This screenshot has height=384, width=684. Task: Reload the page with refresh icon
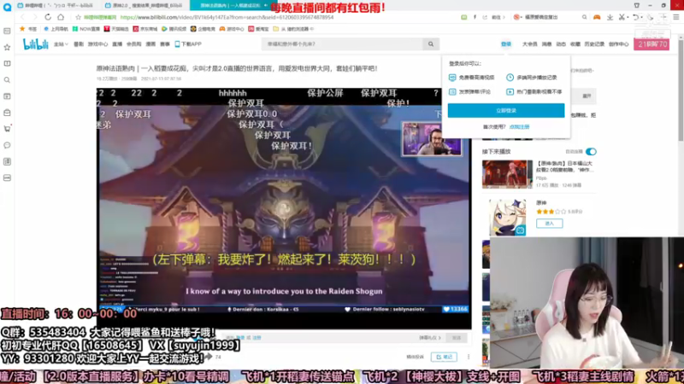point(48,17)
